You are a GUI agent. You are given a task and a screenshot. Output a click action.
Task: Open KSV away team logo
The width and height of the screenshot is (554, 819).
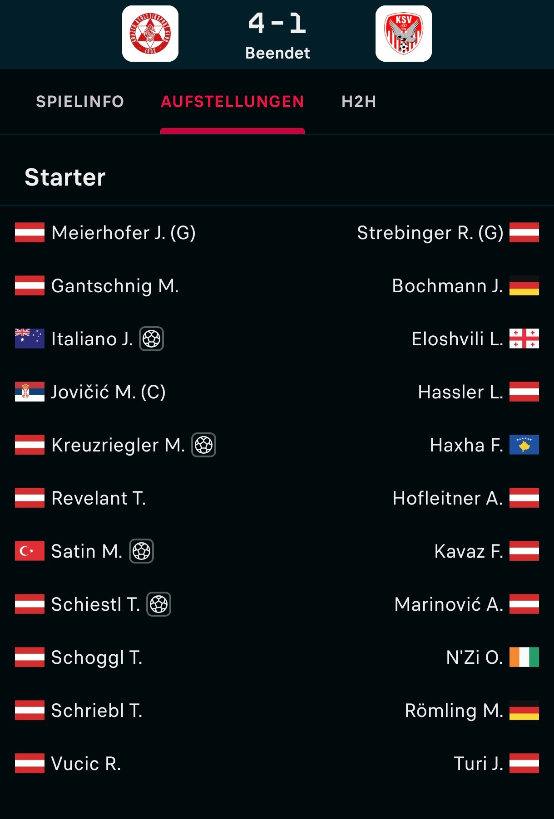click(404, 34)
